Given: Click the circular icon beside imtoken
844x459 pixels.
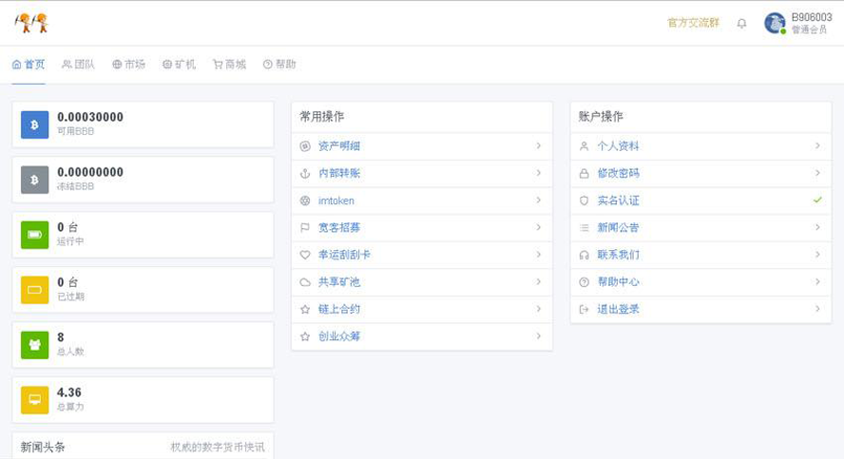Looking at the screenshot, I should coord(305,201).
